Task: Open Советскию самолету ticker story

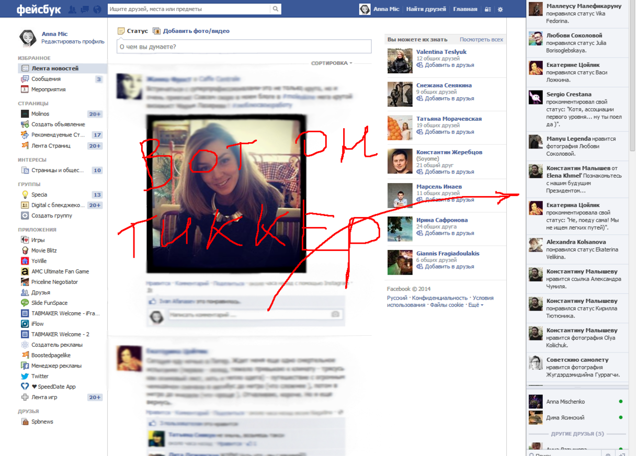Action: point(577,367)
